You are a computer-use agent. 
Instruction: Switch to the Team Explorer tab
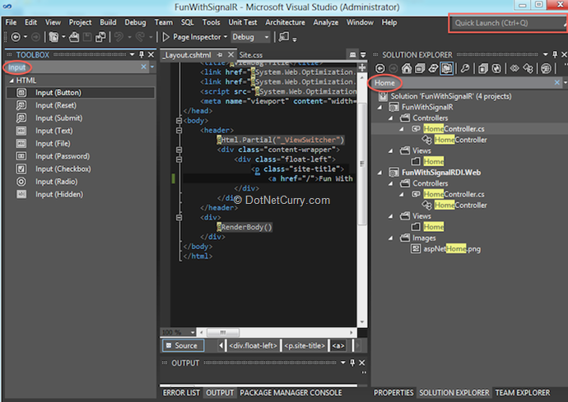pyautogui.click(x=523, y=393)
